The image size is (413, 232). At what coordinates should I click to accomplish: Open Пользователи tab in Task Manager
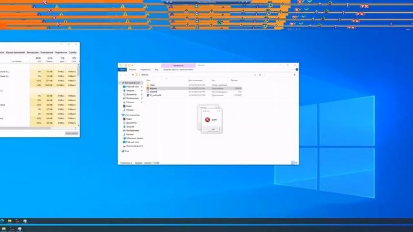(x=46, y=53)
